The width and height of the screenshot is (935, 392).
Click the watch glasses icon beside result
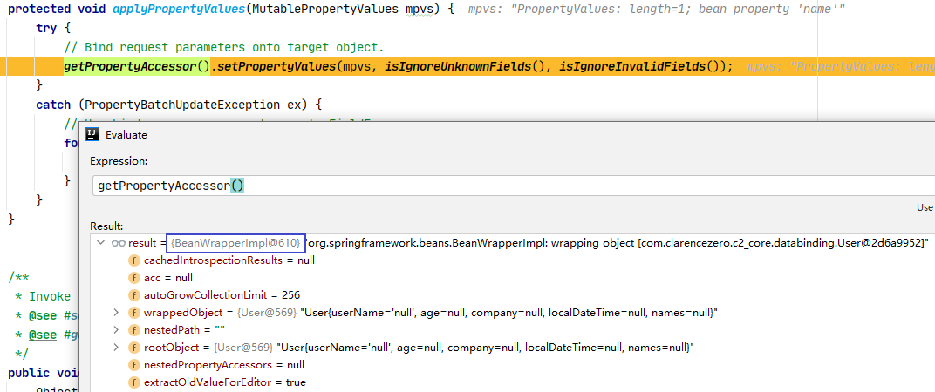click(x=118, y=243)
